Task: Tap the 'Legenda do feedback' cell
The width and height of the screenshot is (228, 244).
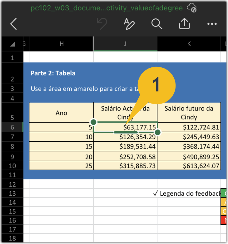Action: pyautogui.click(x=187, y=193)
